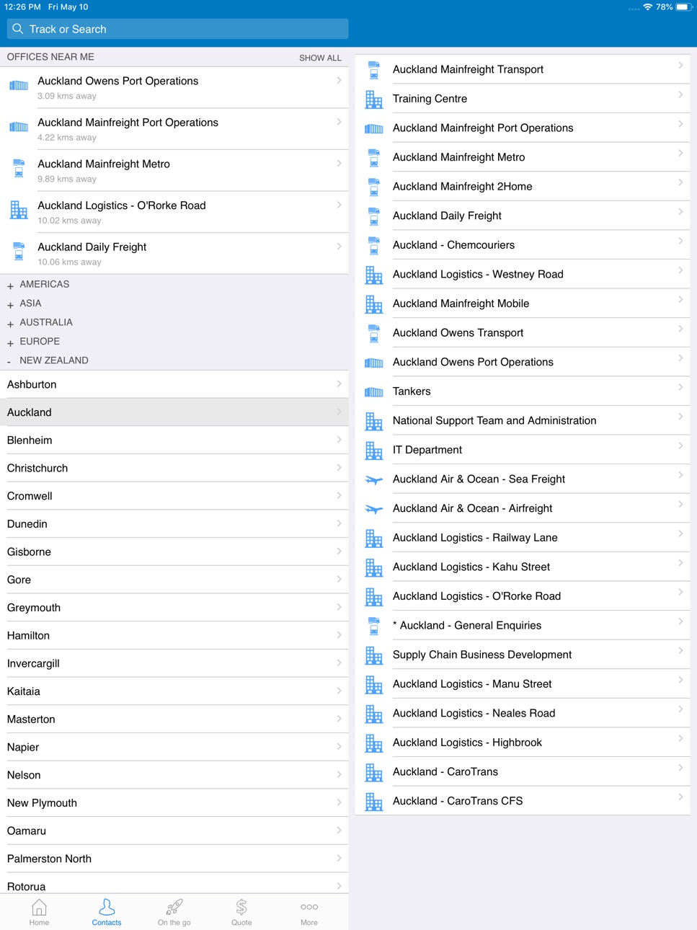
Task: Open the Quote dollar icon
Action: click(241, 907)
